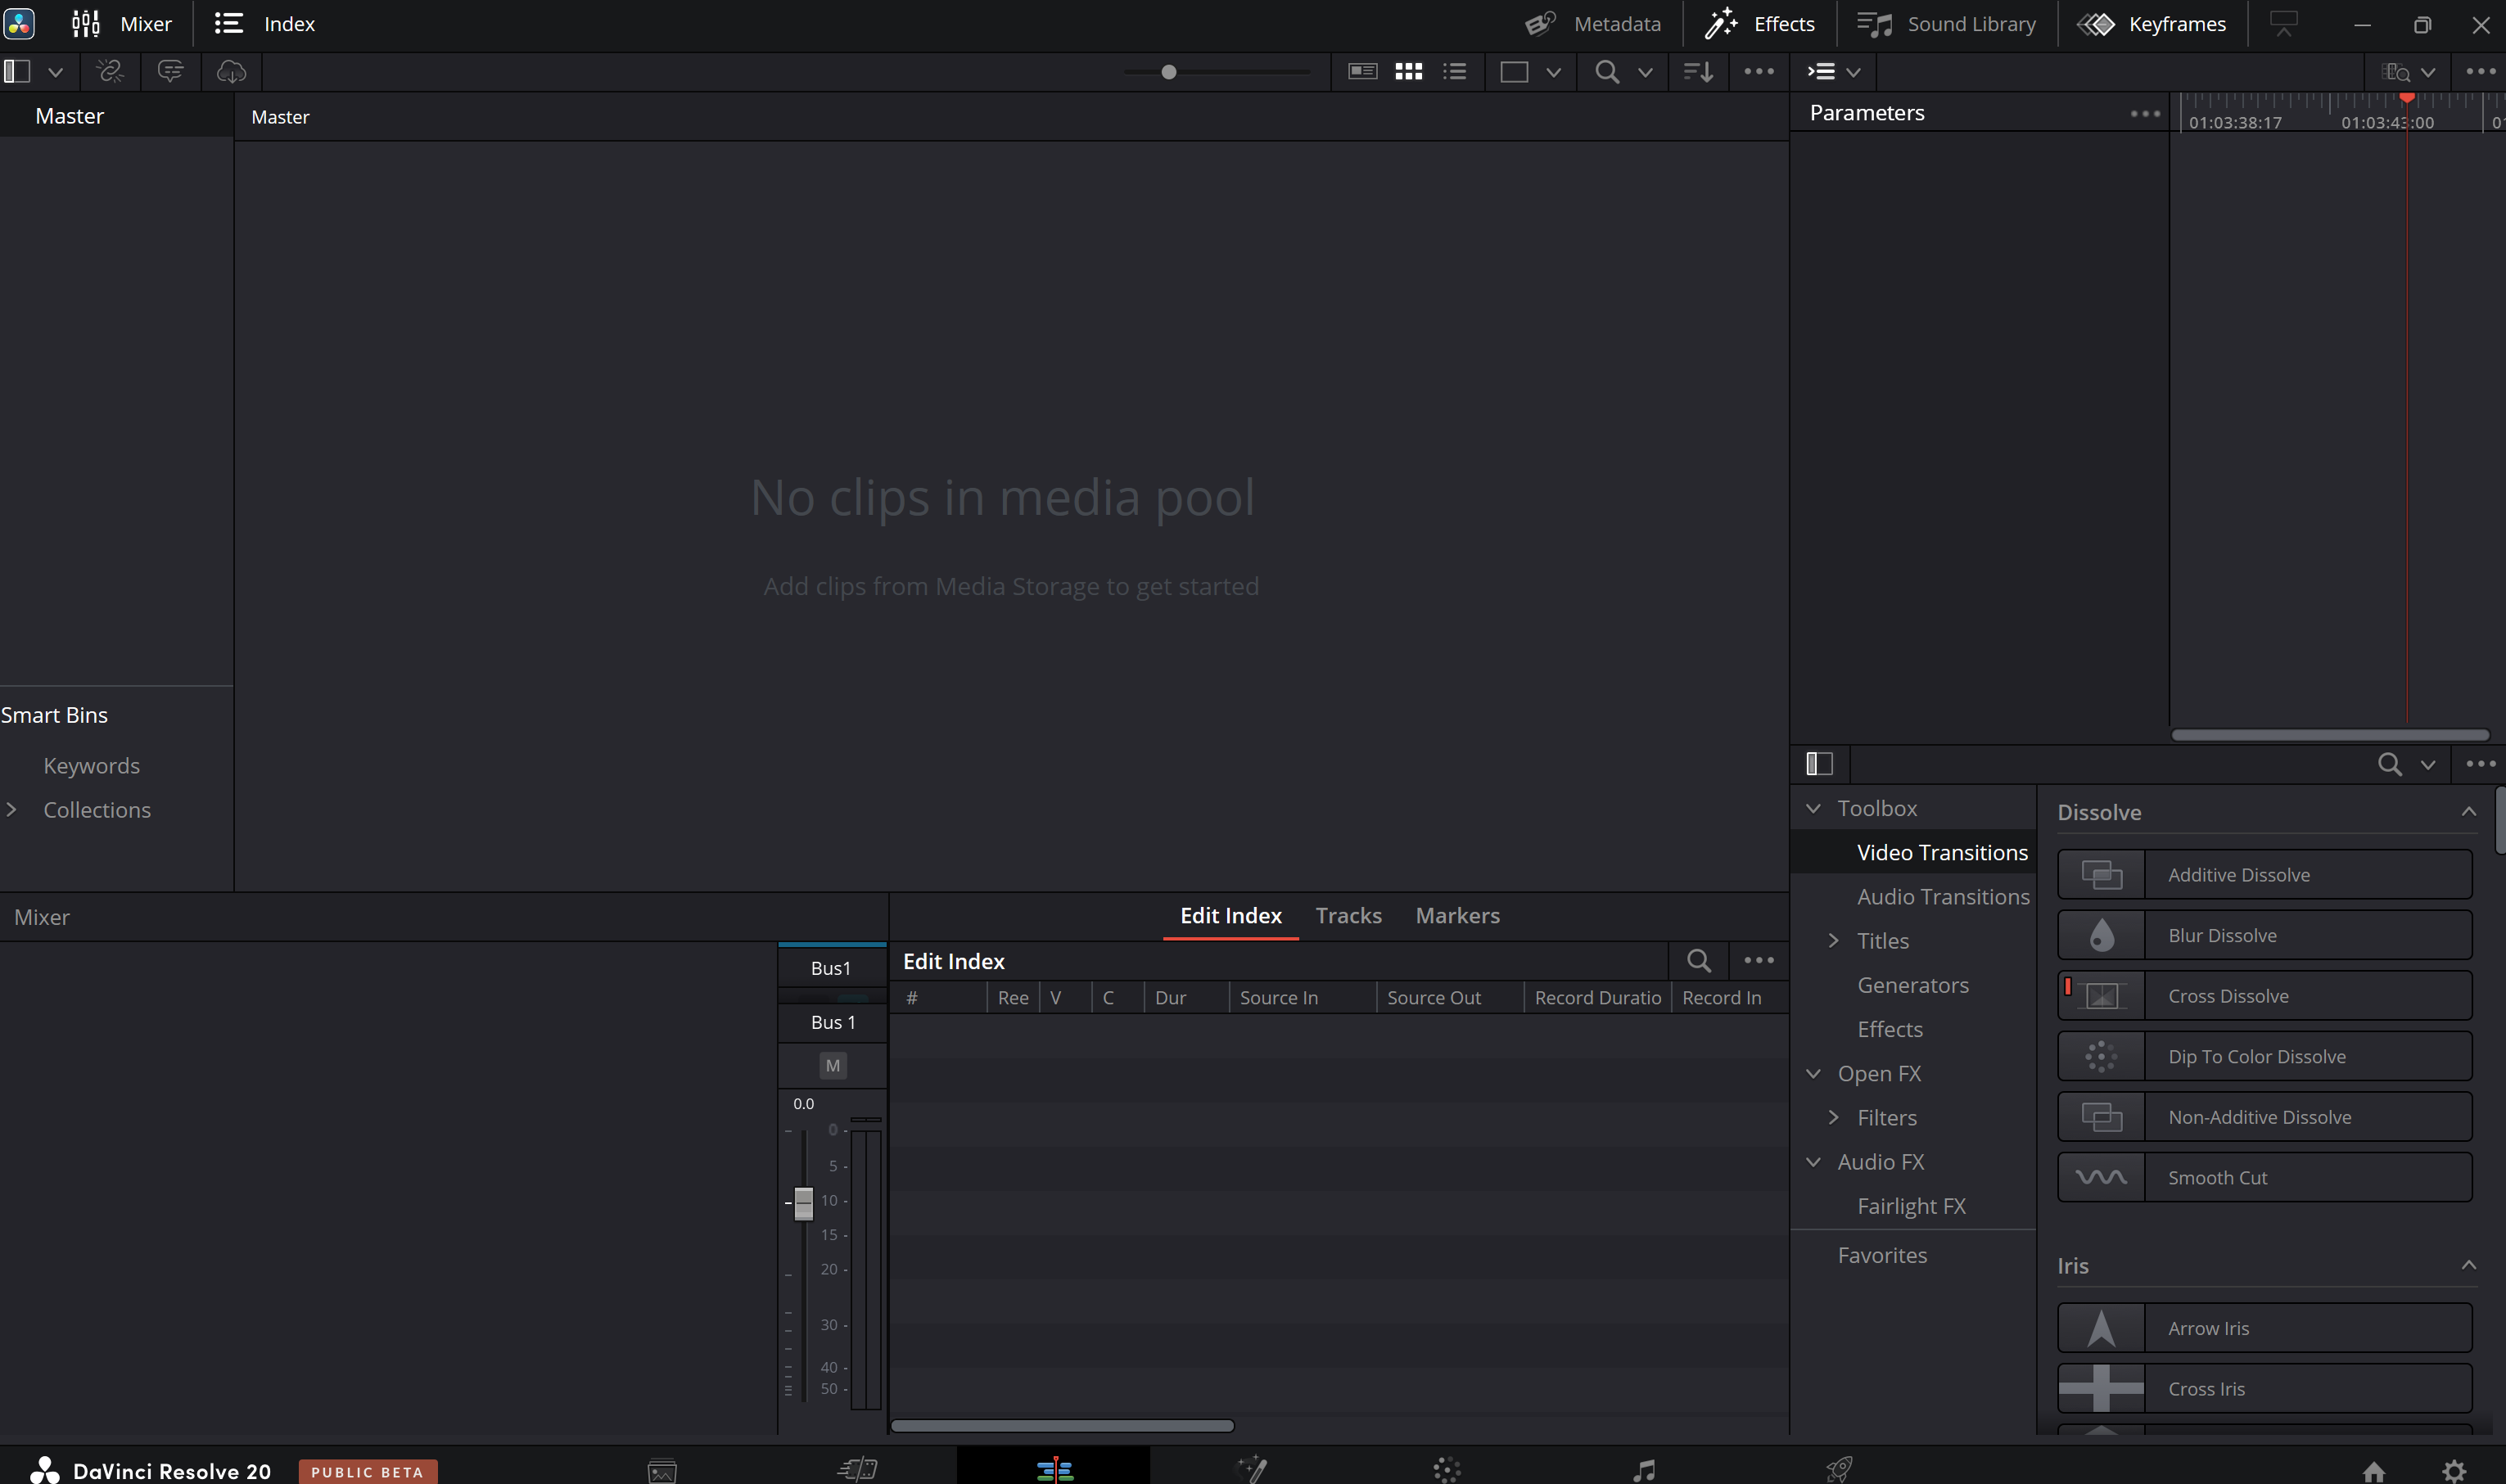Open bin list dropdown arrow next to sidebar icon
This screenshot has width=2506, height=1484.
[56, 72]
